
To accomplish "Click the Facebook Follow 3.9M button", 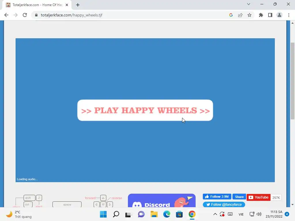I will [x=217, y=197].
